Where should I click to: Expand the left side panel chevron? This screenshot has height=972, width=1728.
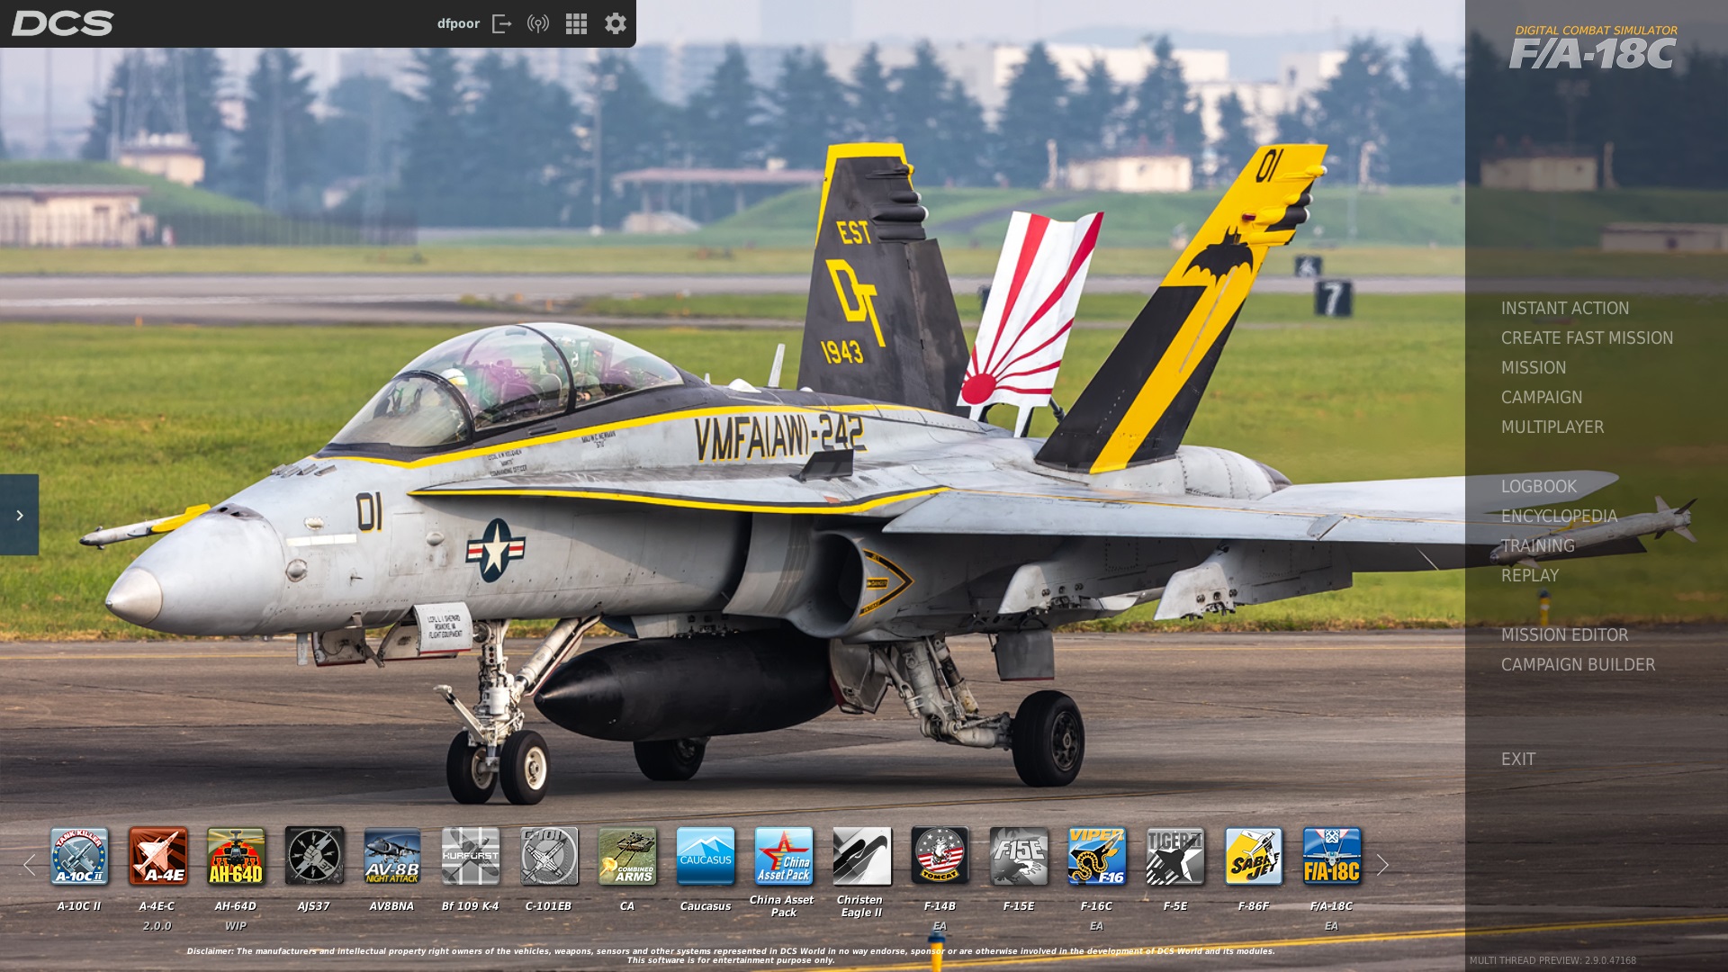pyautogui.click(x=20, y=515)
